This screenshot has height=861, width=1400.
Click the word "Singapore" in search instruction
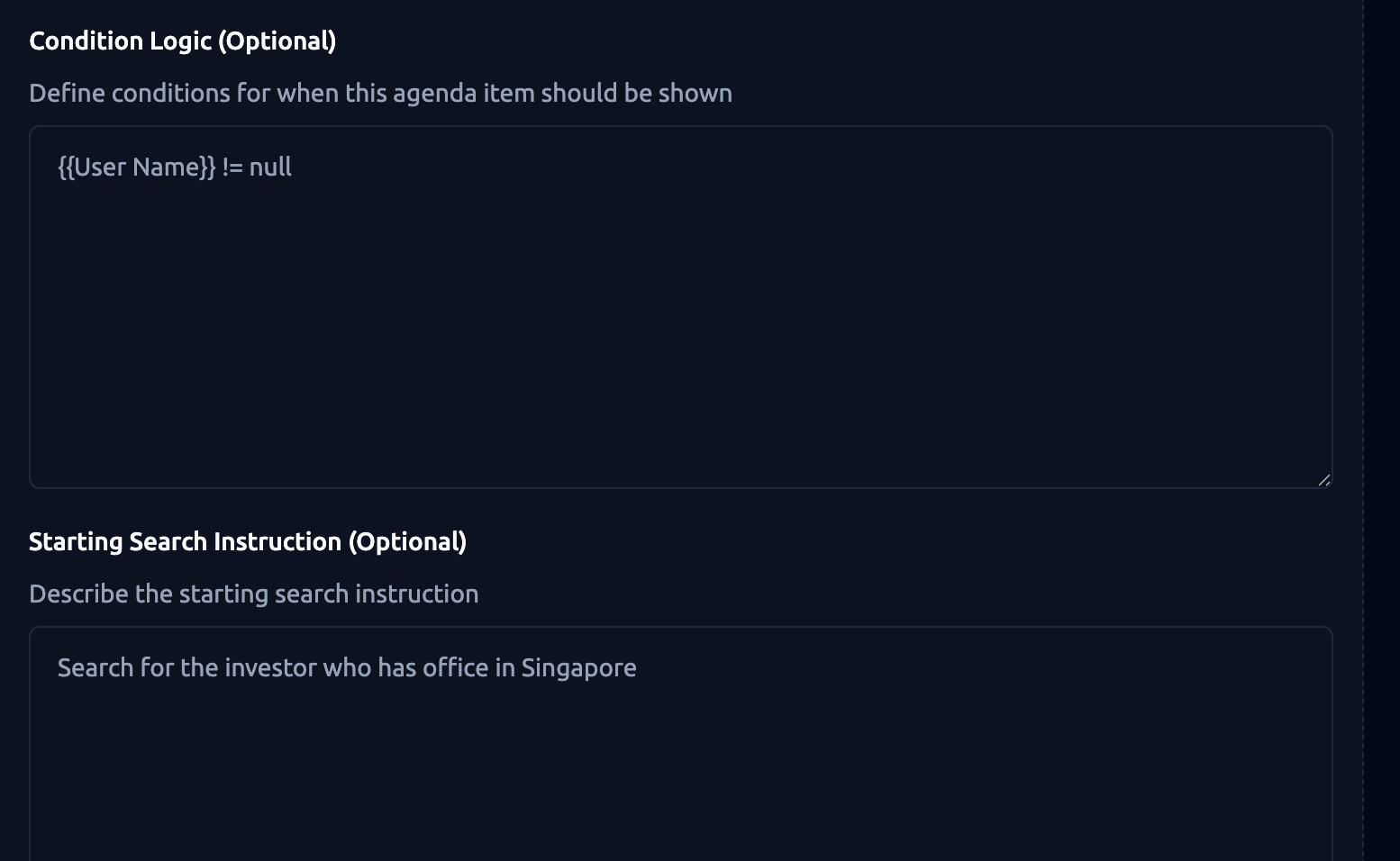pos(578,668)
